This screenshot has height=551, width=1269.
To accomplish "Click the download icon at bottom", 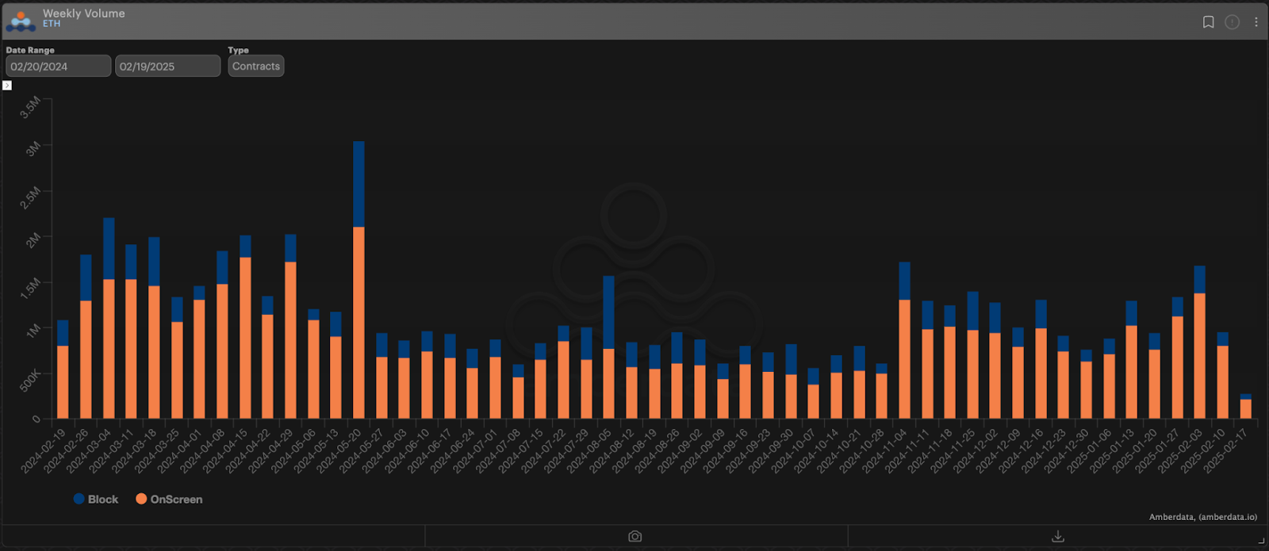I will tap(1057, 537).
